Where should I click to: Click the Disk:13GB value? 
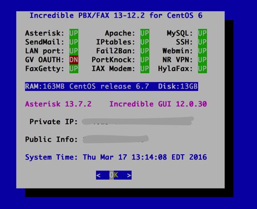click(178, 86)
